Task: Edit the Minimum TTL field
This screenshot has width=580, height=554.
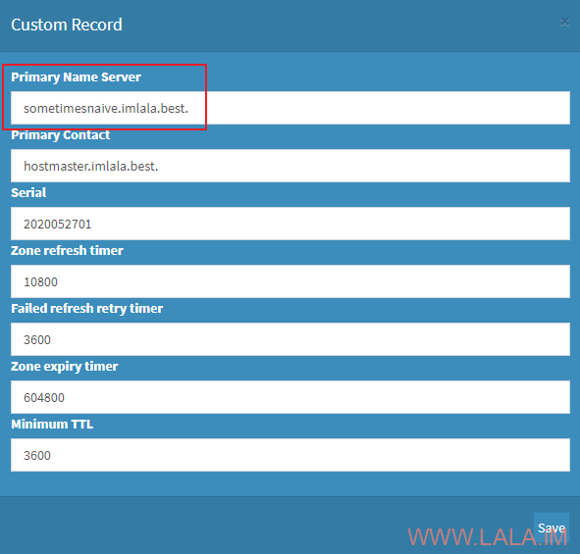Action: tap(290, 455)
